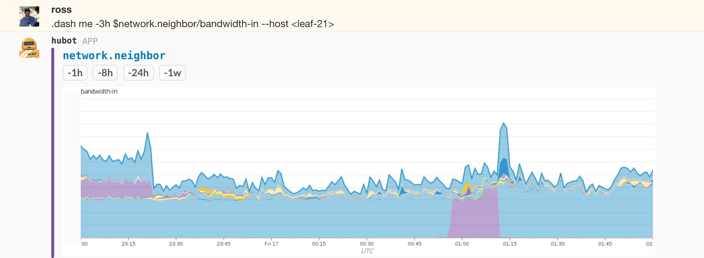Click the hubot robot avatar
704x258 pixels.
(x=29, y=48)
